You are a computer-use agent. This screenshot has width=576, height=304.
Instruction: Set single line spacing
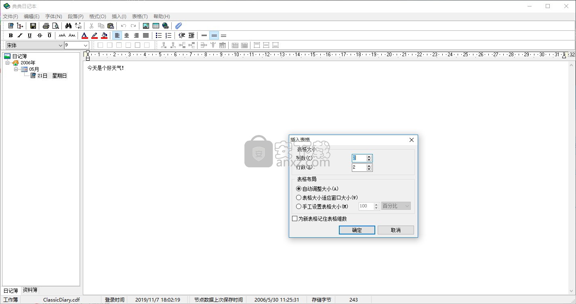click(204, 36)
